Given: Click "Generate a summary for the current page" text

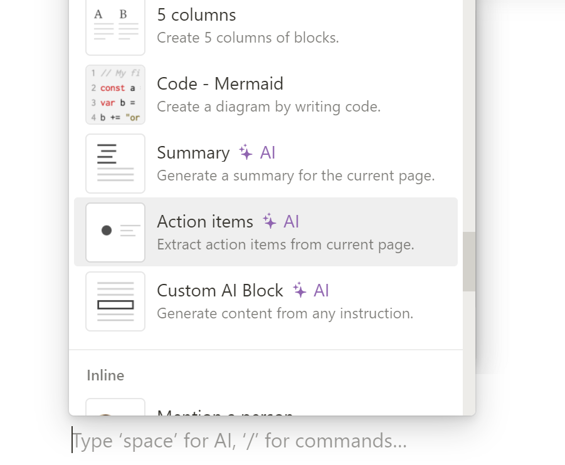Looking at the screenshot, I should pos(295,175).
